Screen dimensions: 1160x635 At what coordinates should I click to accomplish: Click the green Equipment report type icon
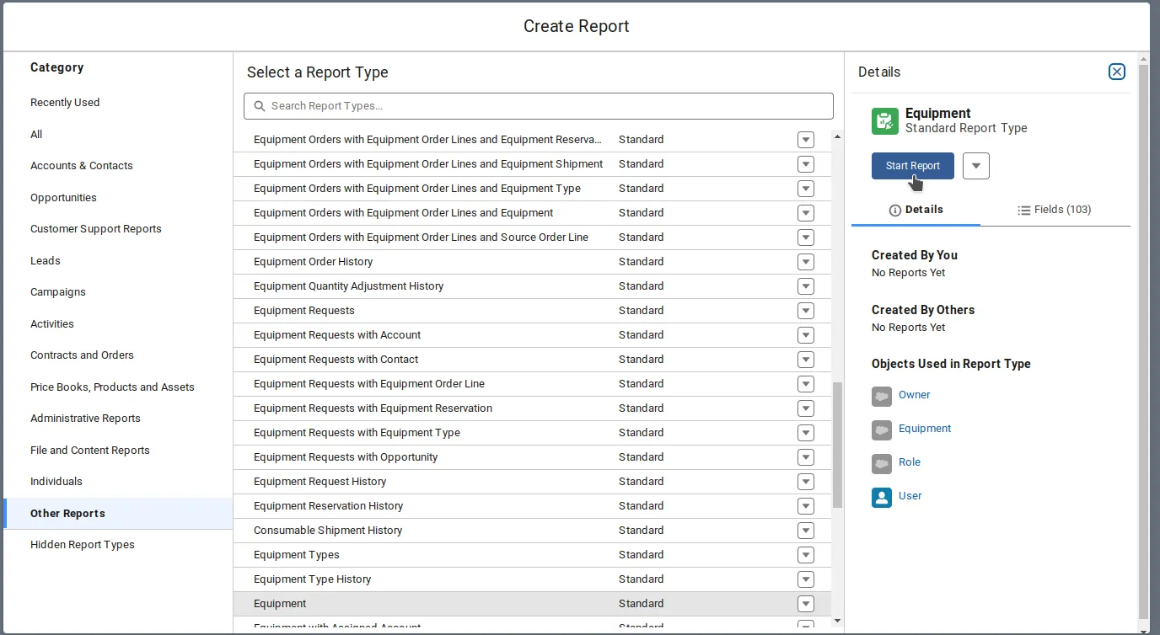click(x=884, y=121)
